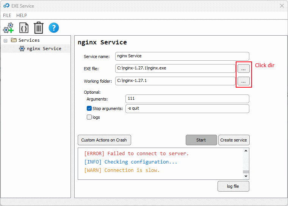
Task: Click the log output scroll up arrow
Action: 246,151
